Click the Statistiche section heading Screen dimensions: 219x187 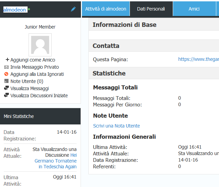[109, 73]
